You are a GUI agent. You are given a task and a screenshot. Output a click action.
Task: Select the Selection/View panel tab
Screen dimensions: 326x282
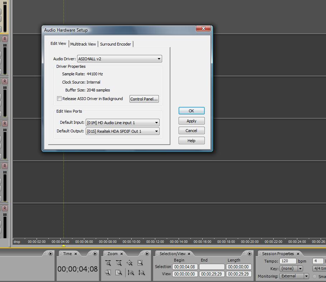[x=173, y=254]
